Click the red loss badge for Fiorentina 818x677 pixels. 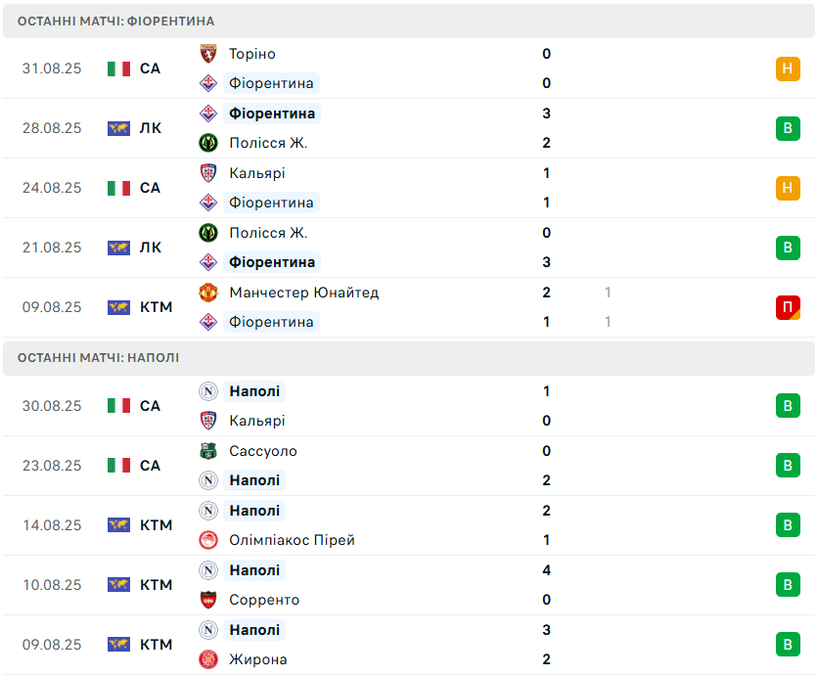tap(788, 307)
